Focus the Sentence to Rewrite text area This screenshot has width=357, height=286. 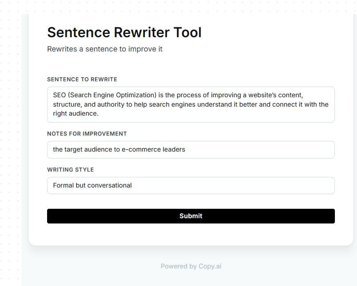191,105
